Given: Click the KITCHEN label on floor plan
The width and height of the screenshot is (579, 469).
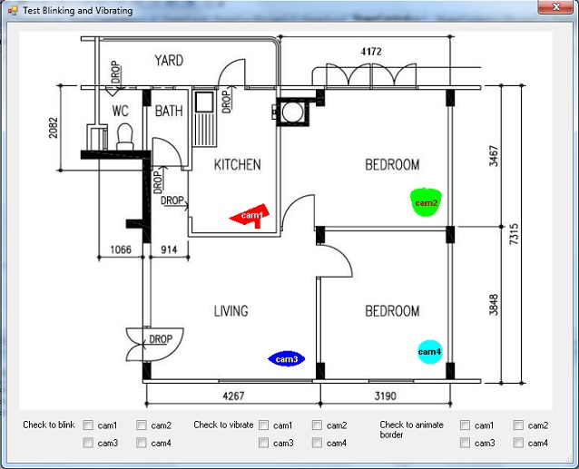Looking at the screenshot, I should pyautogui.click(x=238, y=164).
